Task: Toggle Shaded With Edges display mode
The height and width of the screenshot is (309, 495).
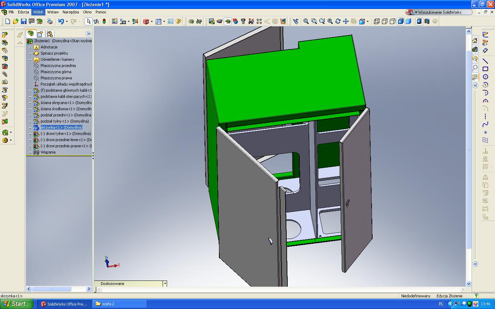Action: click(x=400, y=21)
